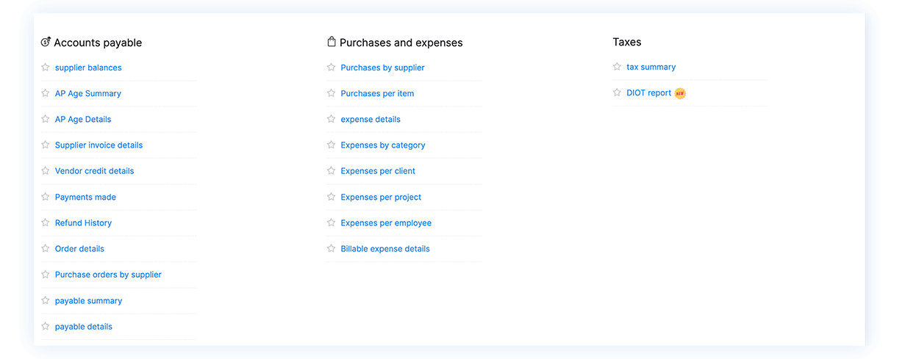Open the payable summary report
Screen dimensions: 905x359
[x=88, y=301]
